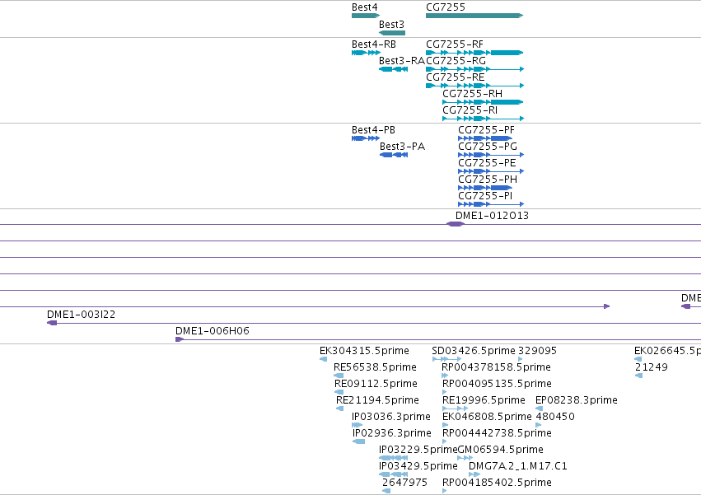The image size is (701, 495).
Task: Select protein CG7255-PI
Action: point(491,204)
